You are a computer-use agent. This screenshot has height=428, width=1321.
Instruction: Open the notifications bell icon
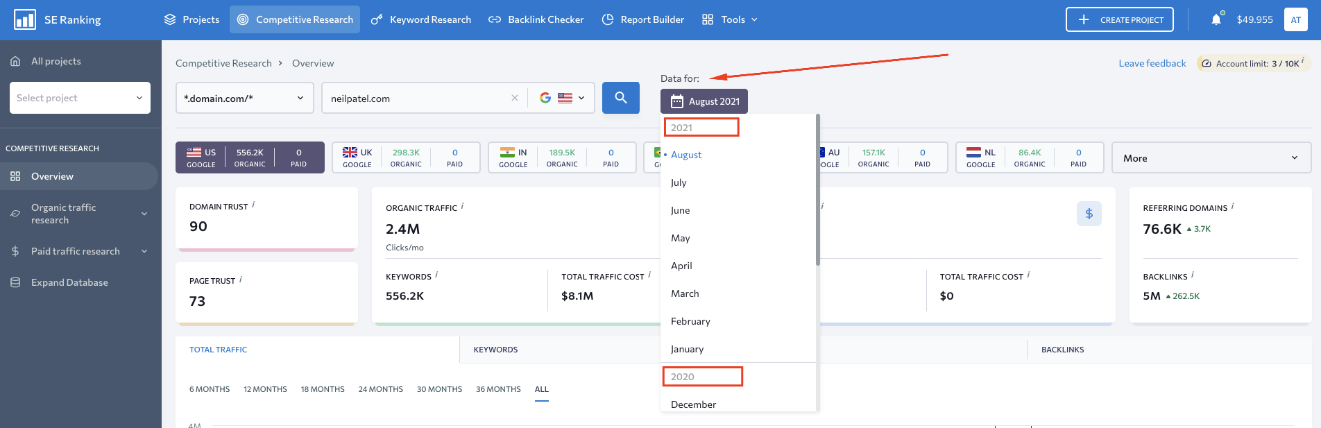(x=1216, y=19)
